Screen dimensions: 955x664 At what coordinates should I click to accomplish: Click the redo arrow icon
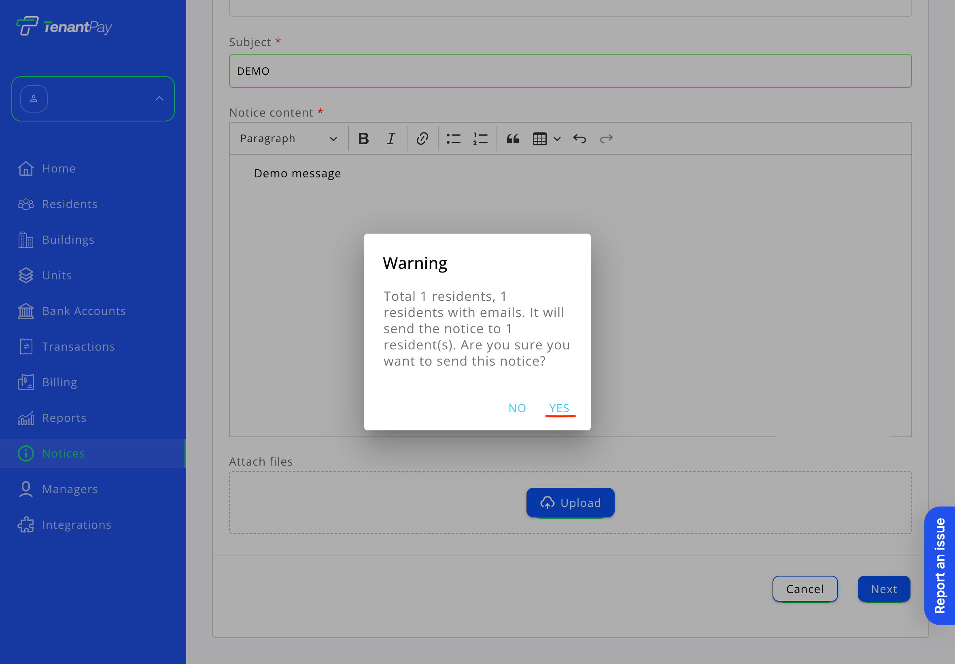pyautogui.click(x=606, y=138)
